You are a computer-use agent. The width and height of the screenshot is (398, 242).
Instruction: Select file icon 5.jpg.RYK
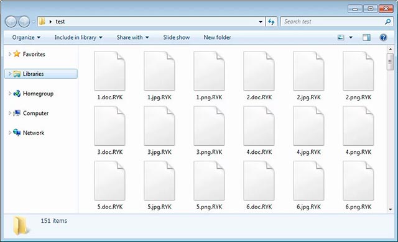[x=159, y=181]
